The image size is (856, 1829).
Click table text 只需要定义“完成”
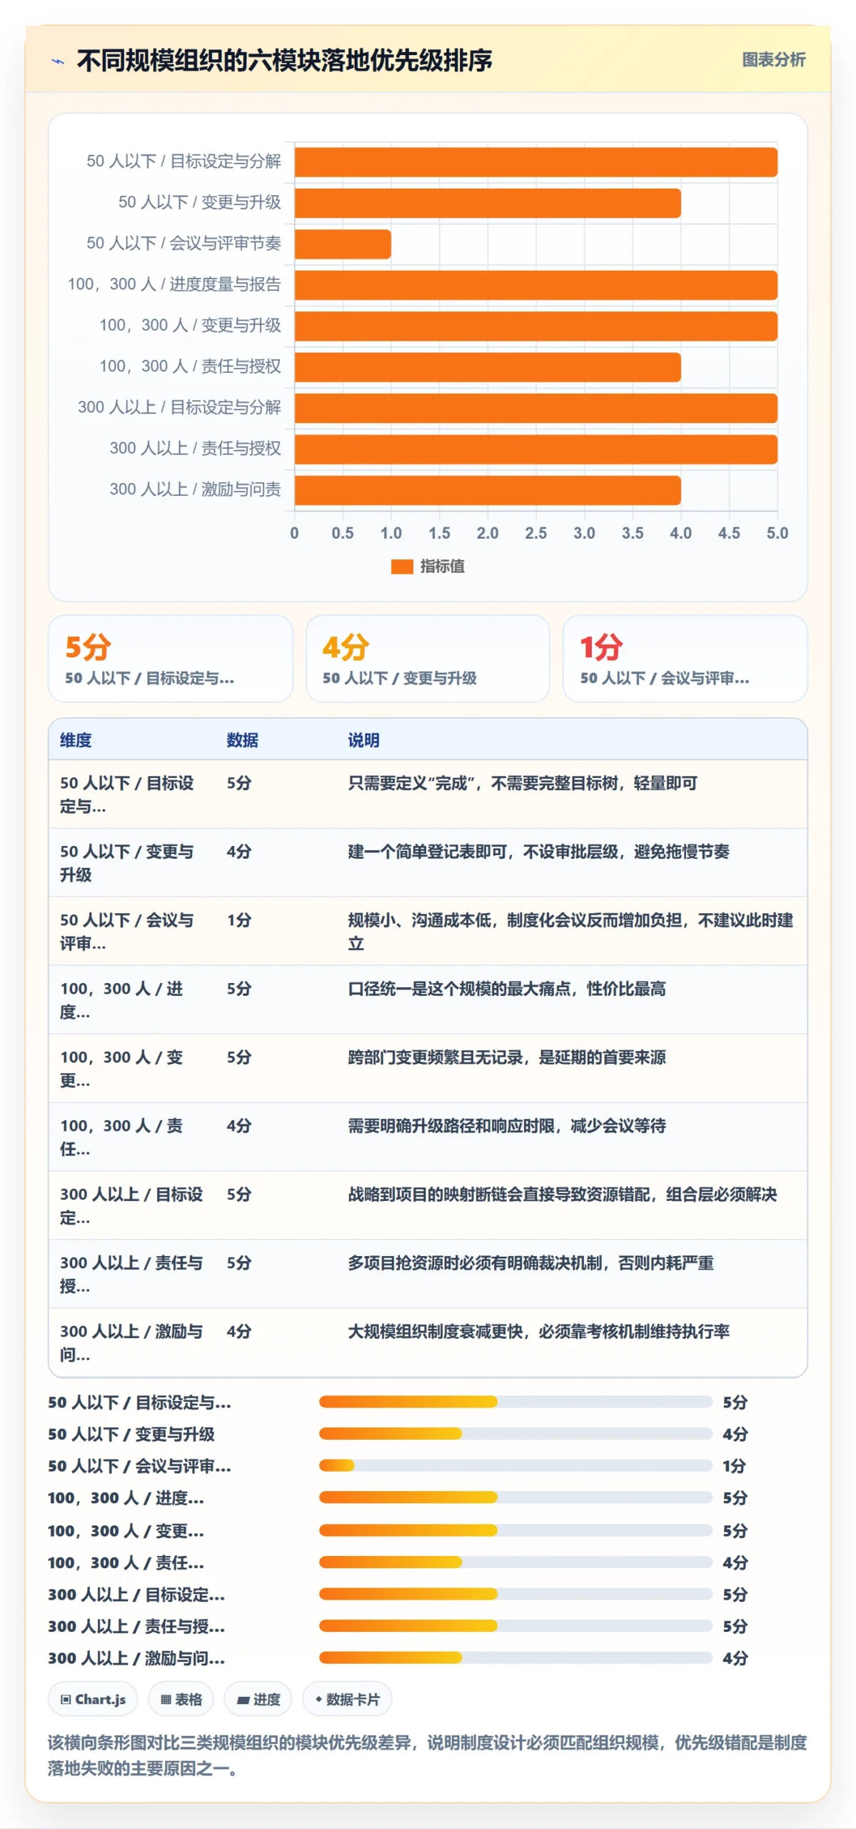411,783
